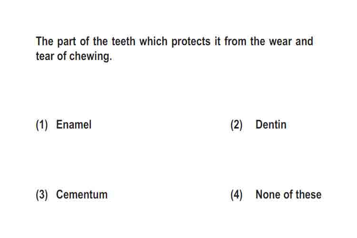Click the word 'teeth' in the question

pyautogui.click(x=123, y=41)
